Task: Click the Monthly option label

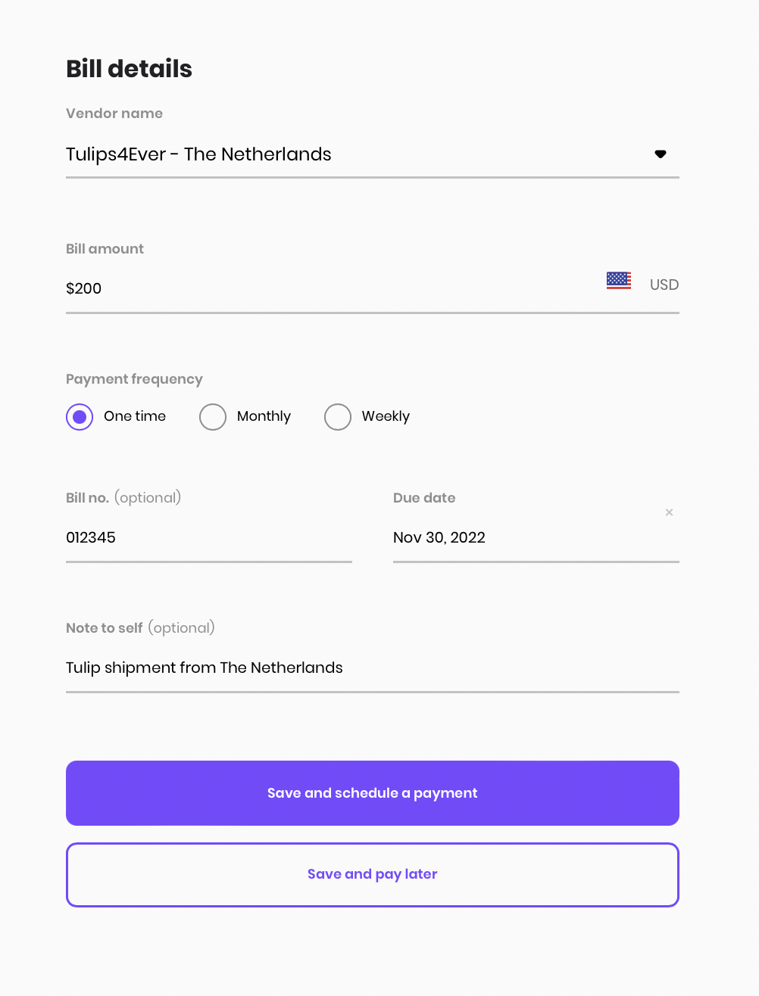Action: click(x=264, y=416)
